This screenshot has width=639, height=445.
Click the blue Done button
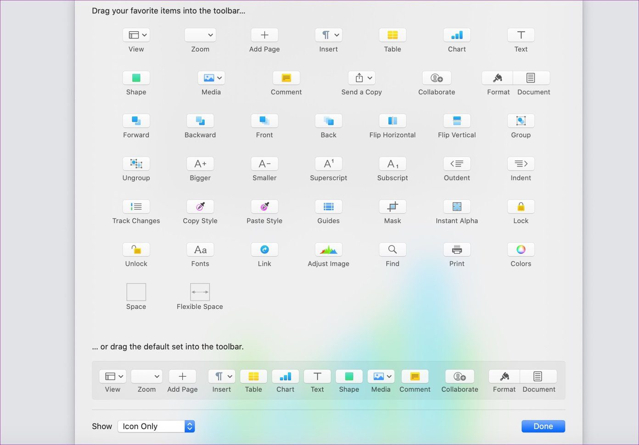click(543, 426)
